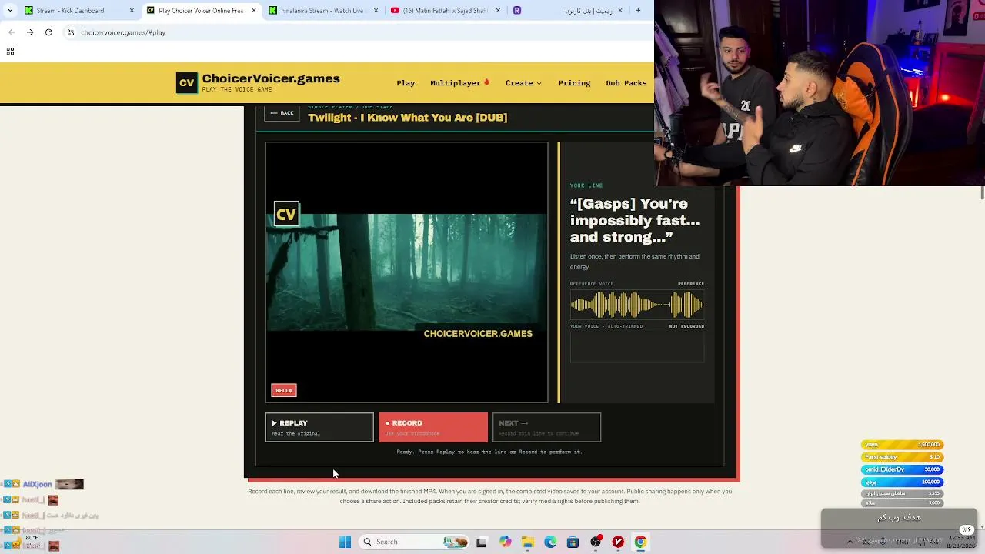The image size is (985, 554).
Task: Click the yoyo donation bar in overlay
Action: coord(902,445)
